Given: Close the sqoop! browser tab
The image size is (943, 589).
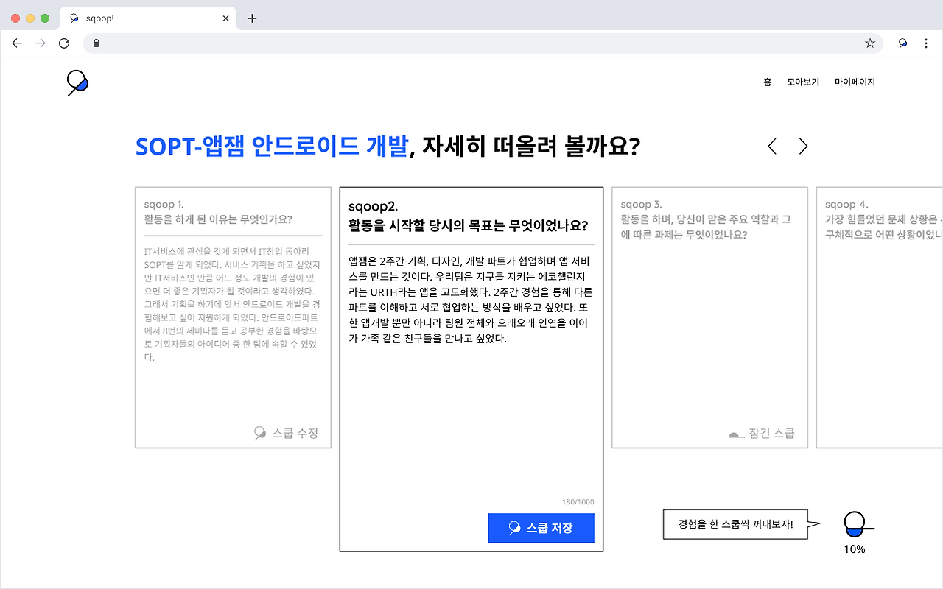Looking at the screenshot, I should click(x=226, y=18).
